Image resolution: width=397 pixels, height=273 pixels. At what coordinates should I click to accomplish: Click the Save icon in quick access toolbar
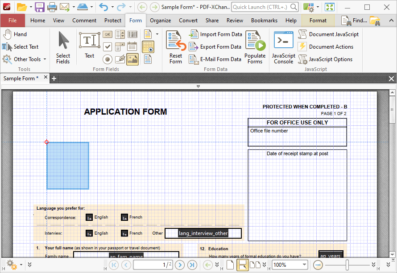(x=40, y=7)
